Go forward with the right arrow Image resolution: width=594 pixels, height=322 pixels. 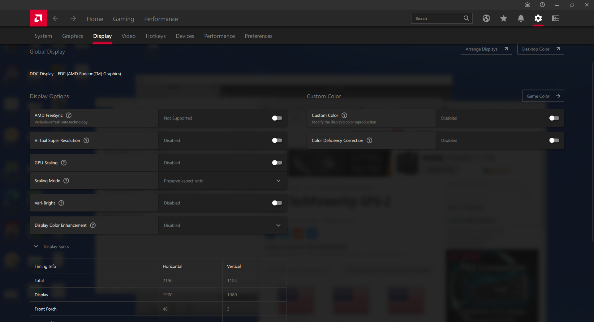point(73,19)
